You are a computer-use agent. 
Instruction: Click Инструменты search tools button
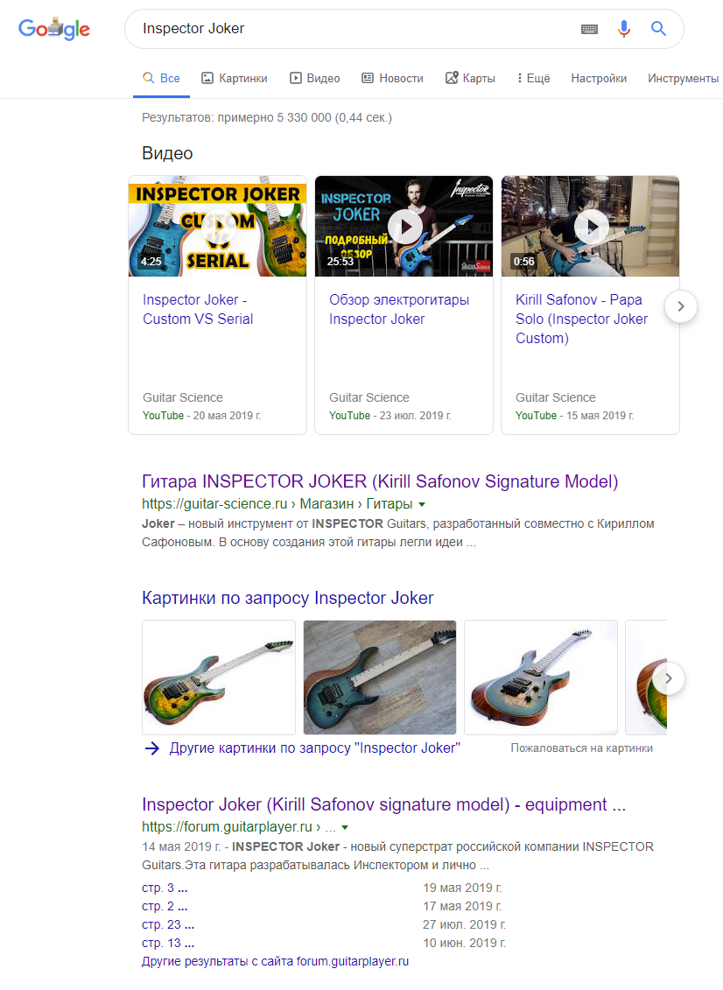[x=684, y=78]
